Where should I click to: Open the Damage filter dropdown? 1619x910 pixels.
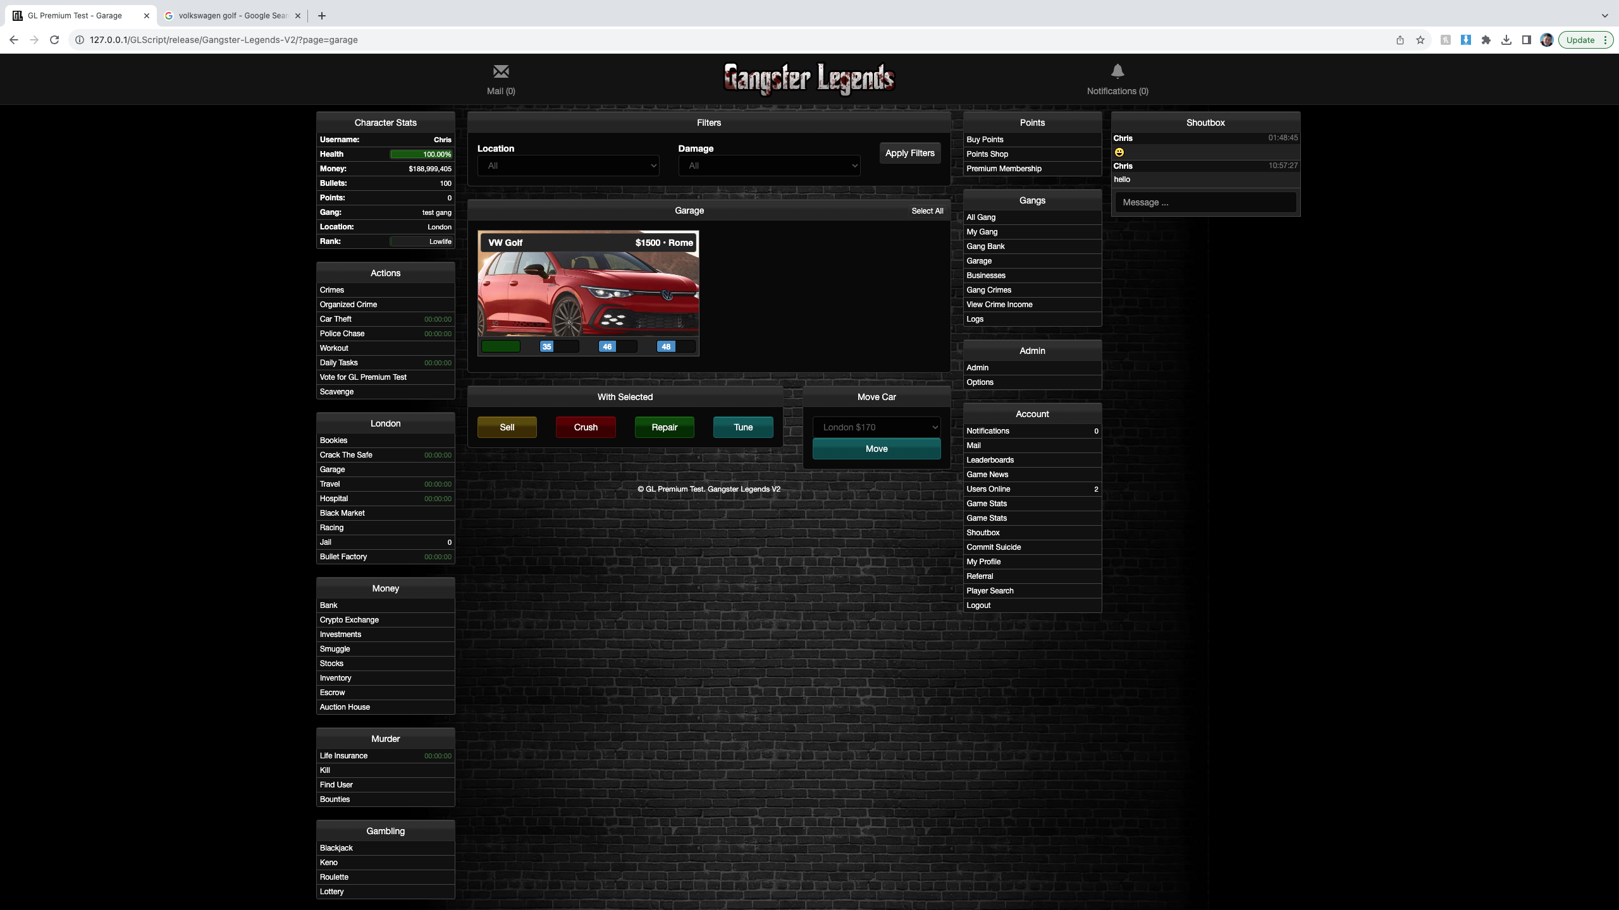point(769,166)
